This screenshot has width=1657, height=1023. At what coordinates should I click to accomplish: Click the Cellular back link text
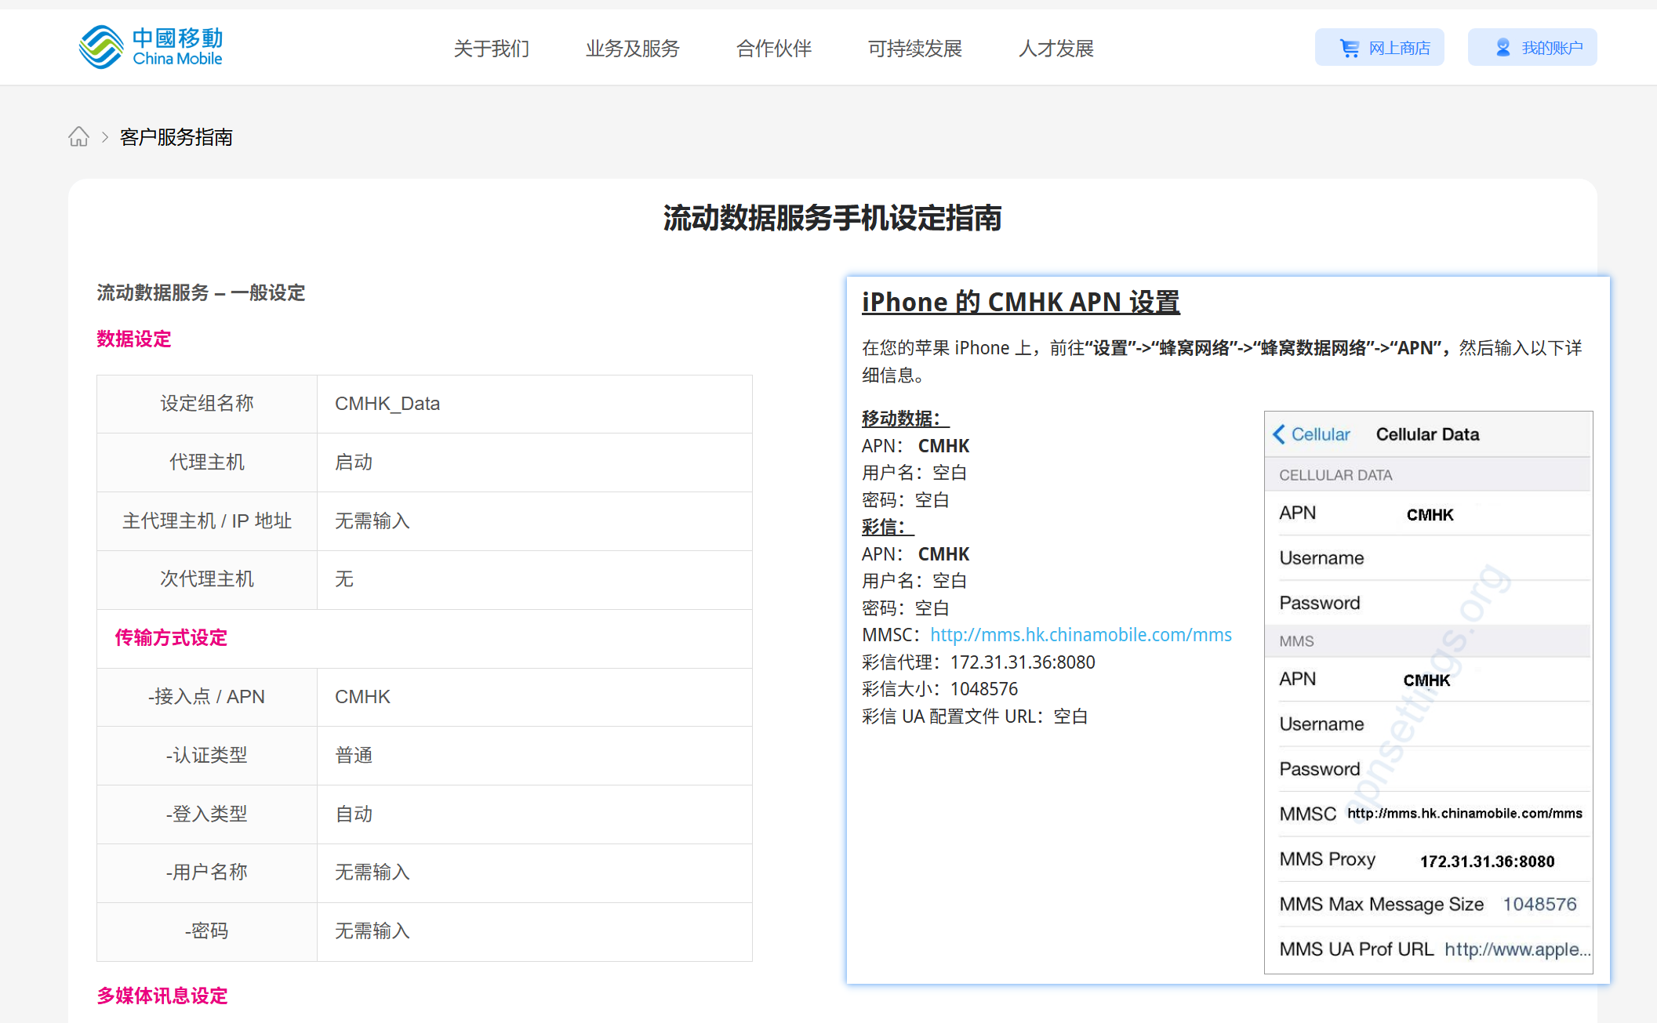point(1321,434)
